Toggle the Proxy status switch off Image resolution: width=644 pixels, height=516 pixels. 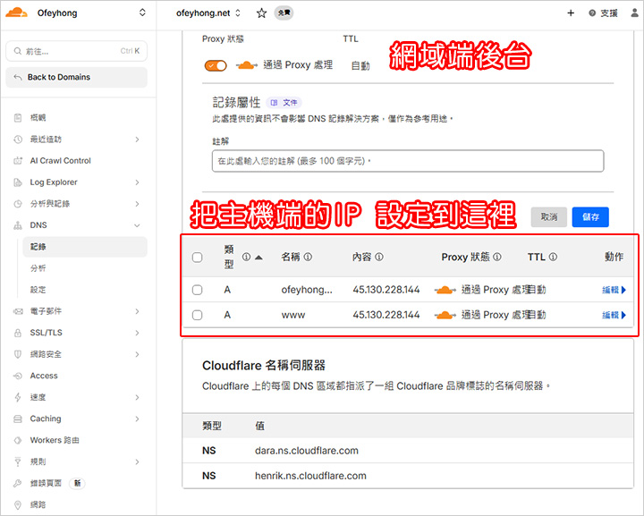(216, 65)
